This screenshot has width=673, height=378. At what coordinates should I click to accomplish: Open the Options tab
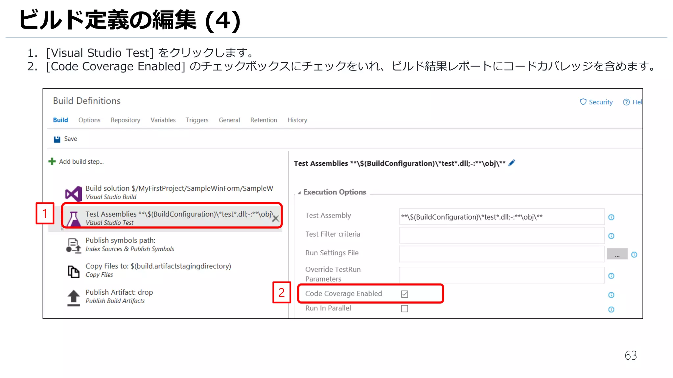point(89,120)
